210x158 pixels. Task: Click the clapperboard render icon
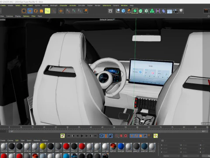pyautogui.click(x=206, y=11)
